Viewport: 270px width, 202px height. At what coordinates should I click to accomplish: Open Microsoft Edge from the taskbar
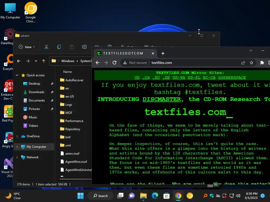pyautogui.click(x=155, y=196)
